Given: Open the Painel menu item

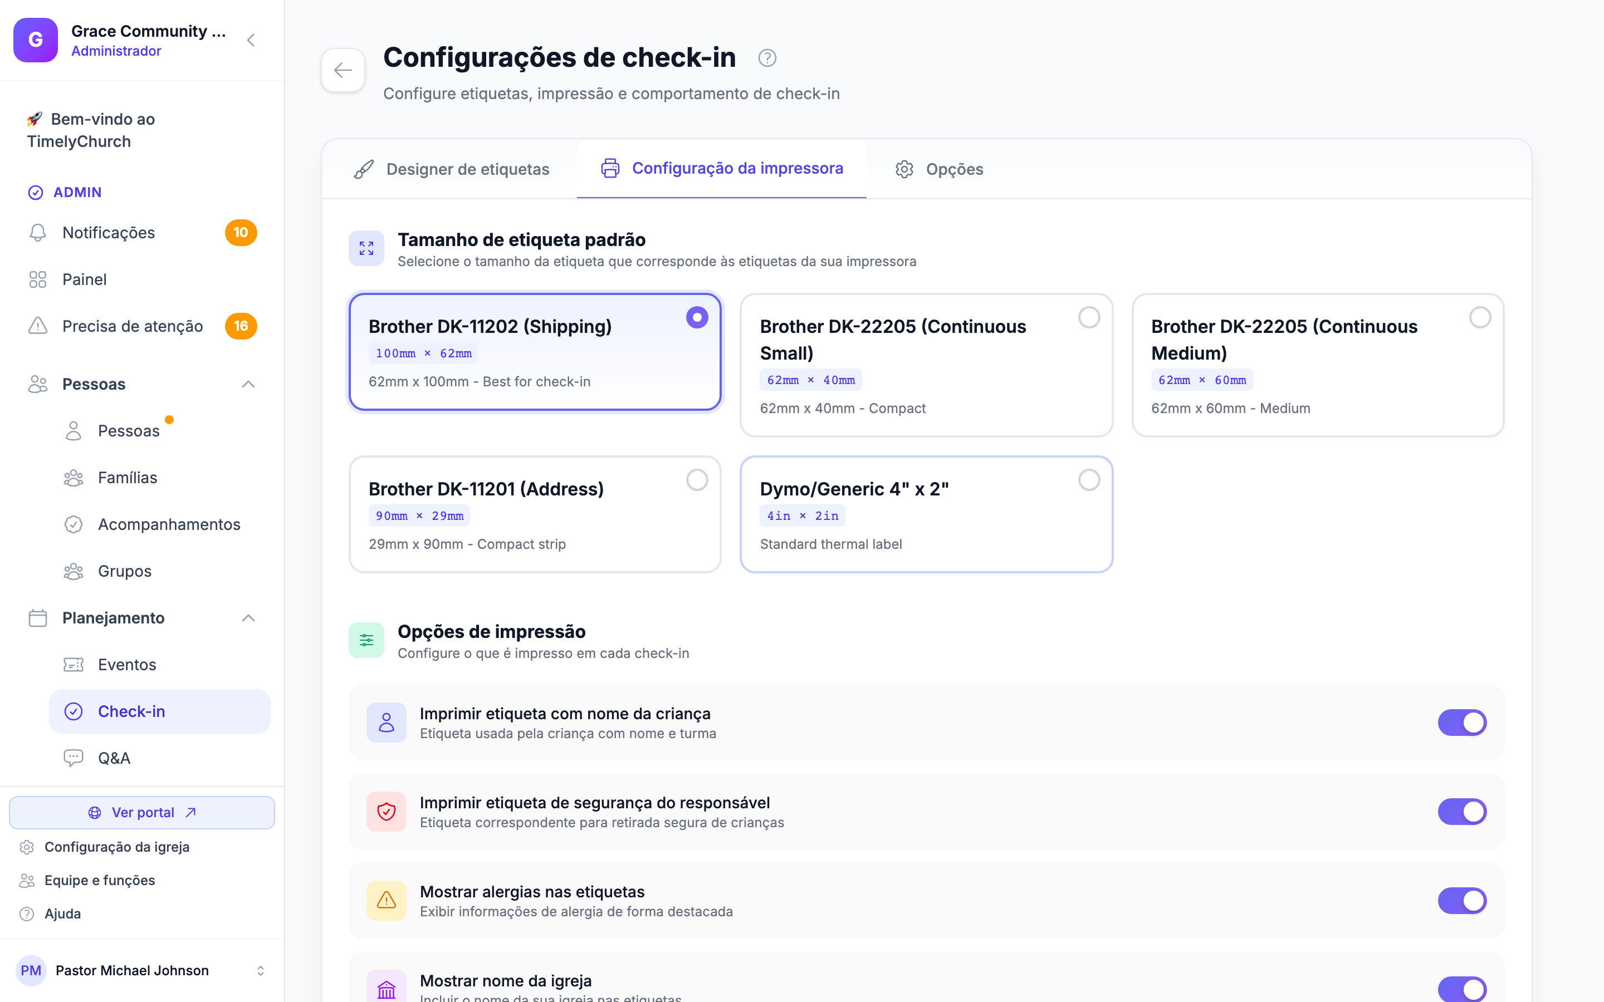Looking at the screenshot, I should click(x=142, y=279).
